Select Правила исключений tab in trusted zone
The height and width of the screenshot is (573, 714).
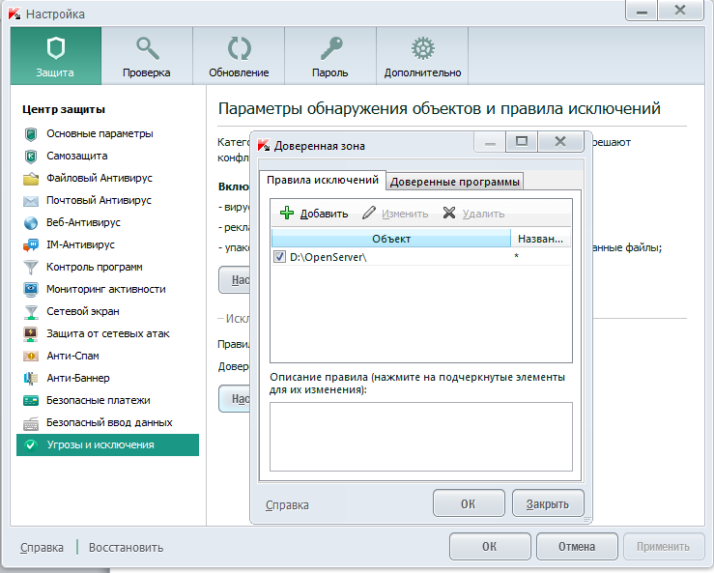[x=323, y=180]
